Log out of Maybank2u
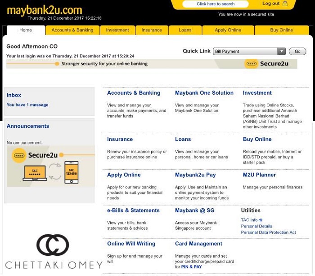Viewport: 315px width, 276px height. pyautogui.click(x=270, y=4)
